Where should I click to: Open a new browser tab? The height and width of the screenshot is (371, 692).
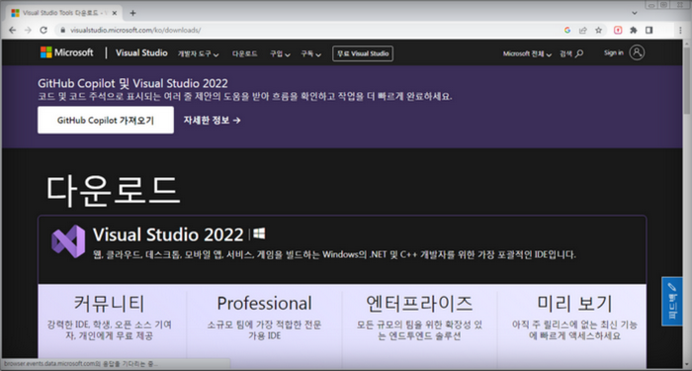coord(132,13)
